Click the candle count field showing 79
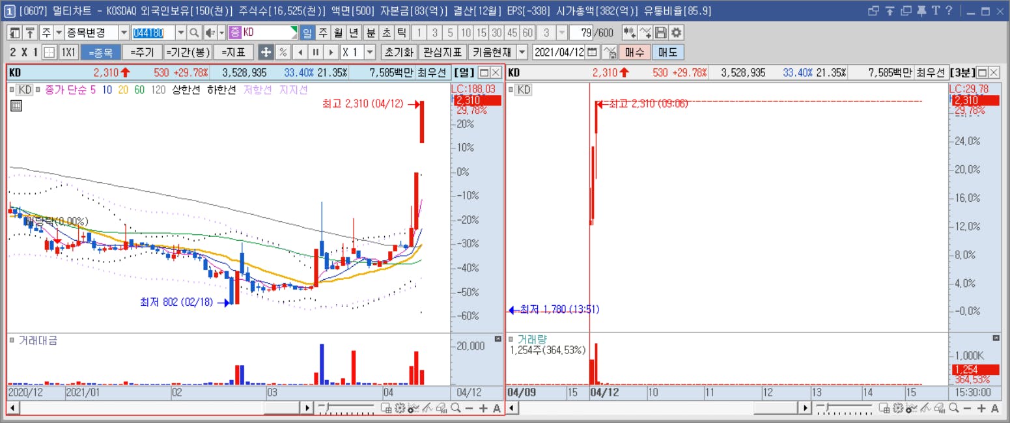The image size is (1010, 423). point(582,33)
